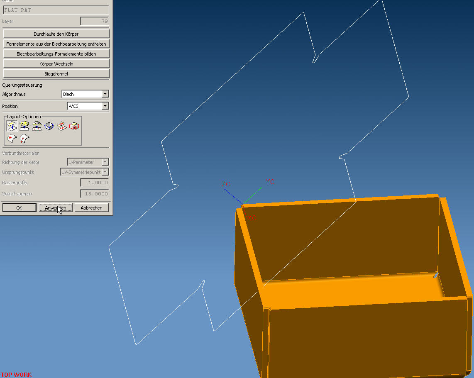Screen dimensions: 474x378
Task: Open the Ursprungspunkt dropdown
Action: (x=84, y=172)
